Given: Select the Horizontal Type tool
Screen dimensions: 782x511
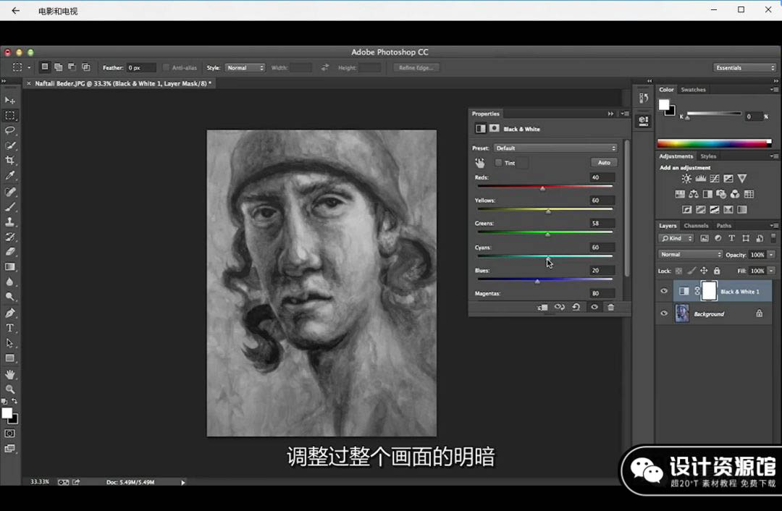Looking at the screenshot, I should click(10, 328).
